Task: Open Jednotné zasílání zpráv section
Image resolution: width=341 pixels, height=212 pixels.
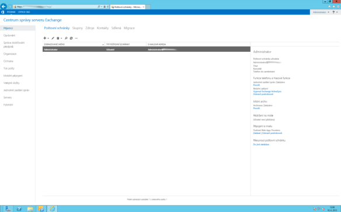Action: click(x=16, y=90)
